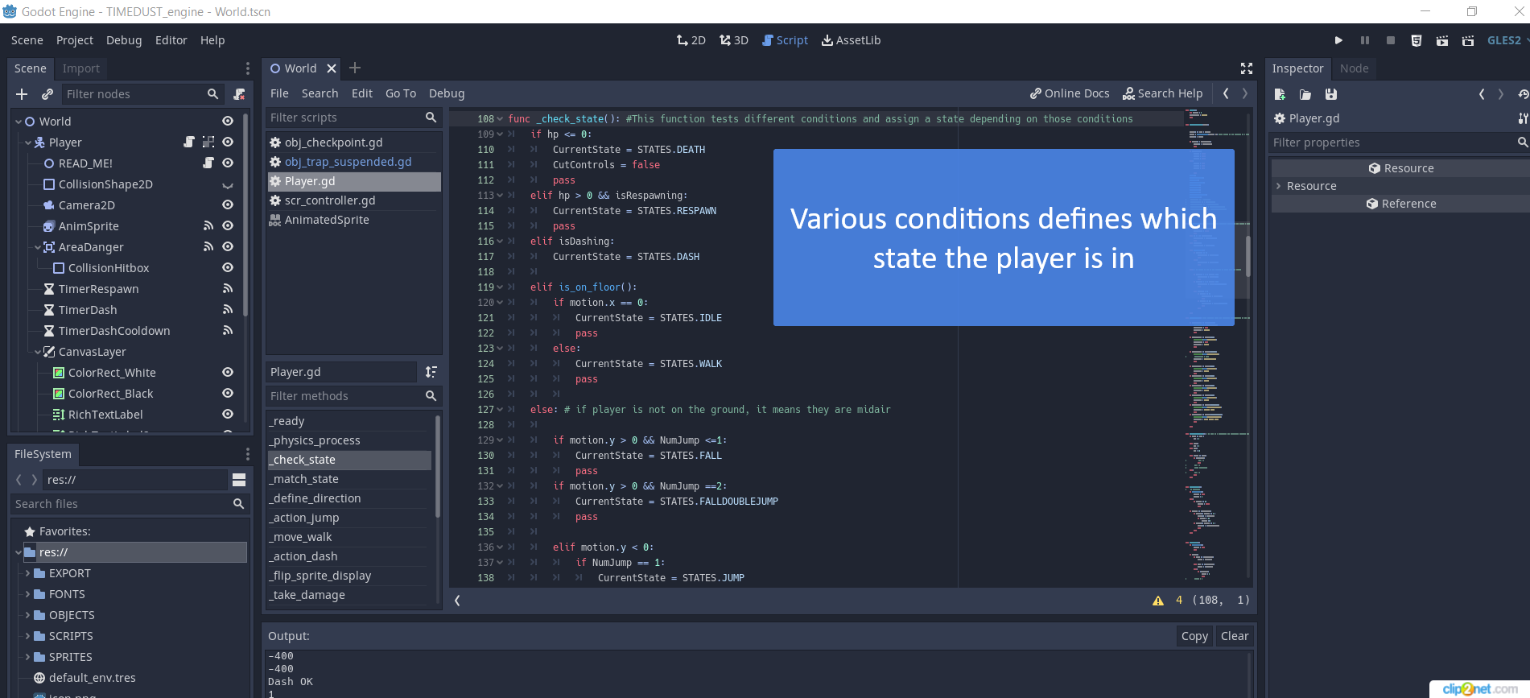Toggle distraction-free mode in script editor

pos(1247,68)
